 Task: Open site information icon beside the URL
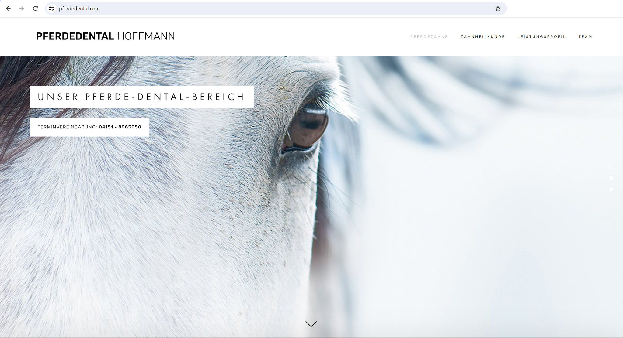(51, 9)
